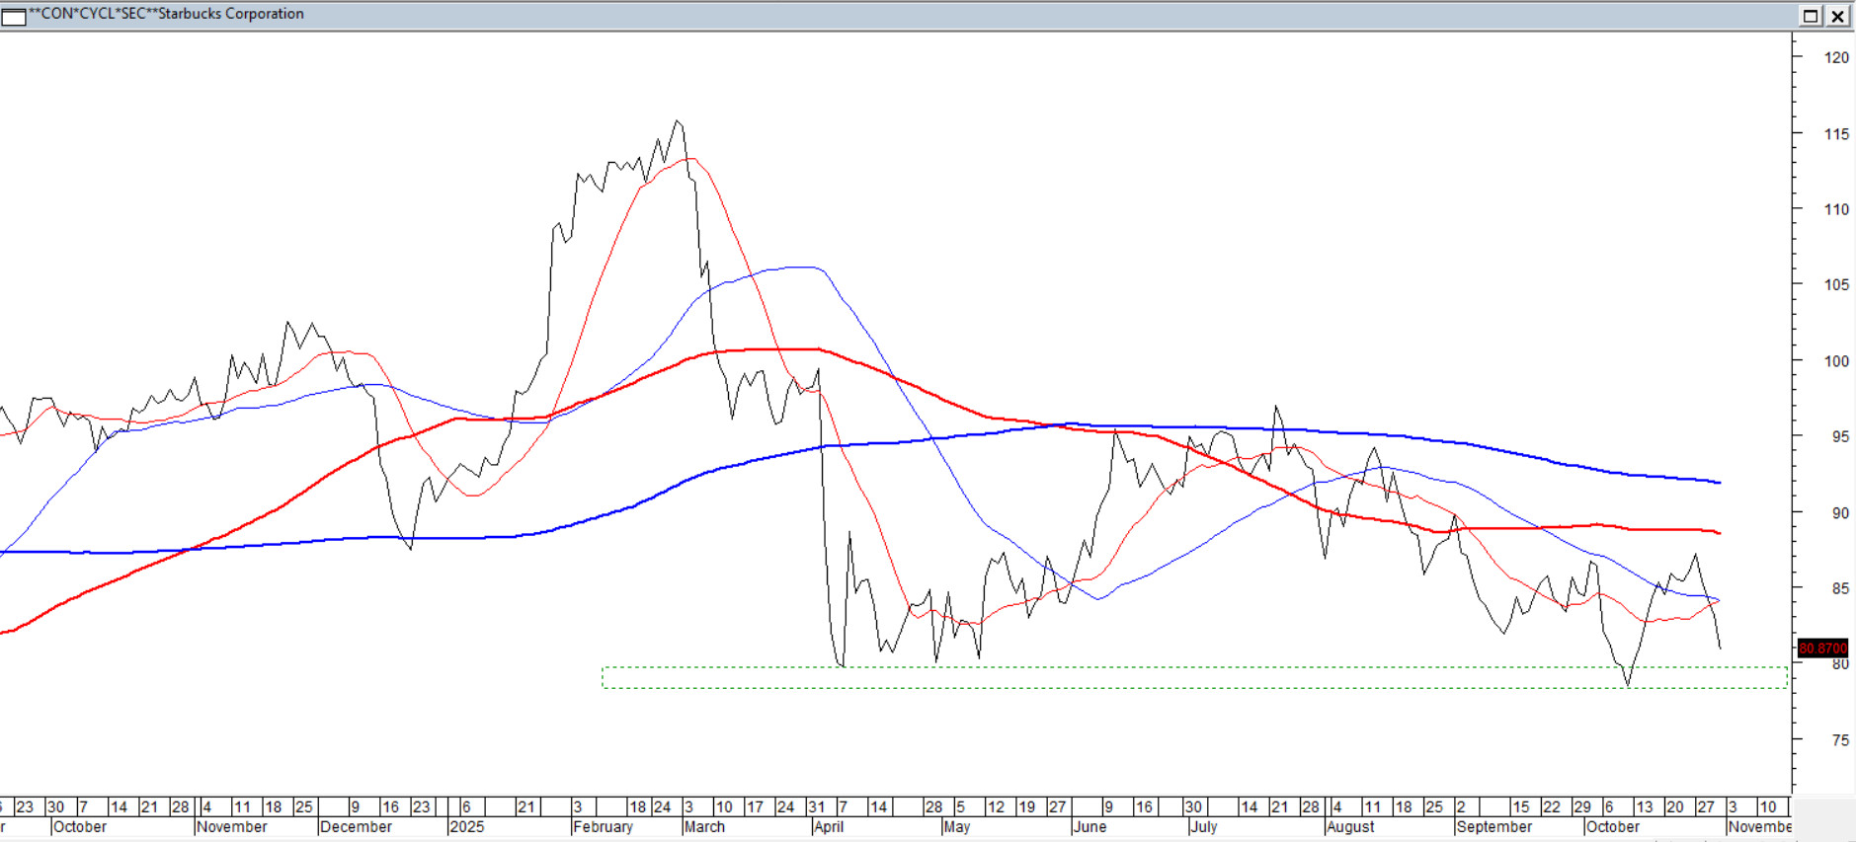Screen dimensions: 1856x842
Task: Click the 120 price axis label
Action: point(1836,57)
